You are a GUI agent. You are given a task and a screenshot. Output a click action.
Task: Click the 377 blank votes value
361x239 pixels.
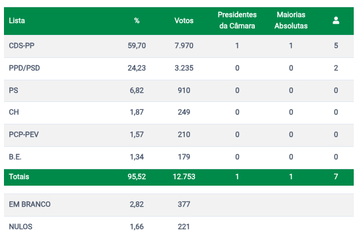183,204
